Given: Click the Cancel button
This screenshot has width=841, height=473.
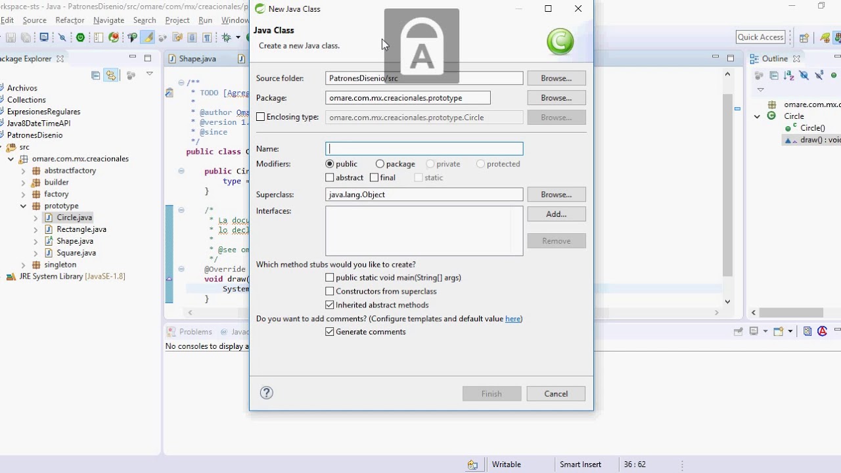Looking at the screenshot, I should click(x=556, y=394).
